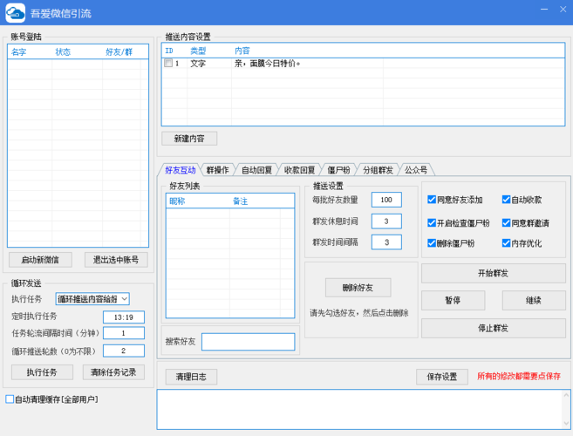Click the 任务轮流间隔时间 input field

(x=124, y=333)
